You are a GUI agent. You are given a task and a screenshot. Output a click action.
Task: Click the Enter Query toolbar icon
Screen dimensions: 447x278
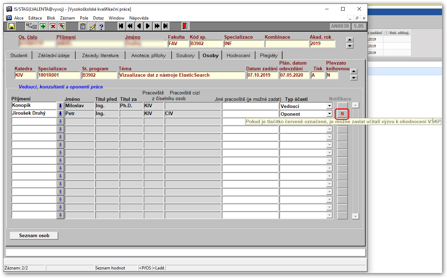coord(32,26)
